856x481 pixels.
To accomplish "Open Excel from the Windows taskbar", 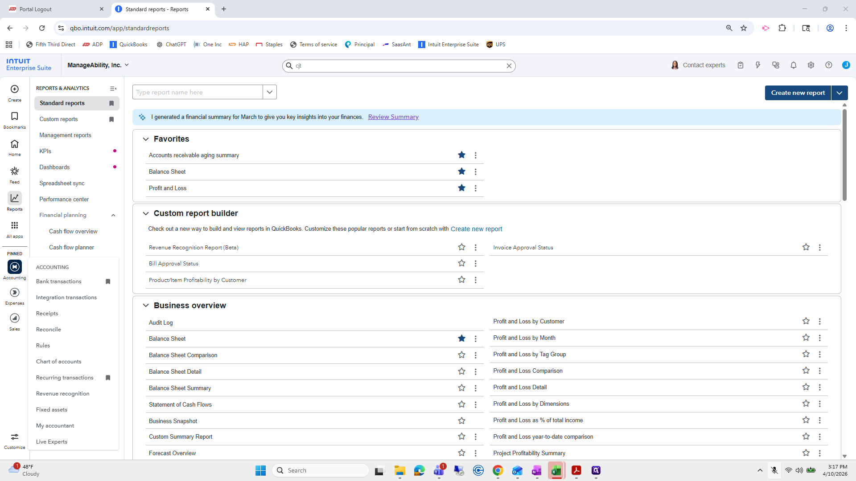I will coord(556,470).
